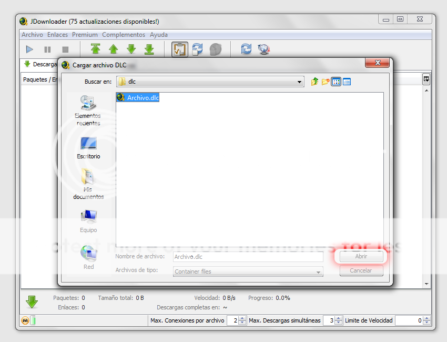Click the Cancelar button
This screenshot has height=342, width=447.
361,270
